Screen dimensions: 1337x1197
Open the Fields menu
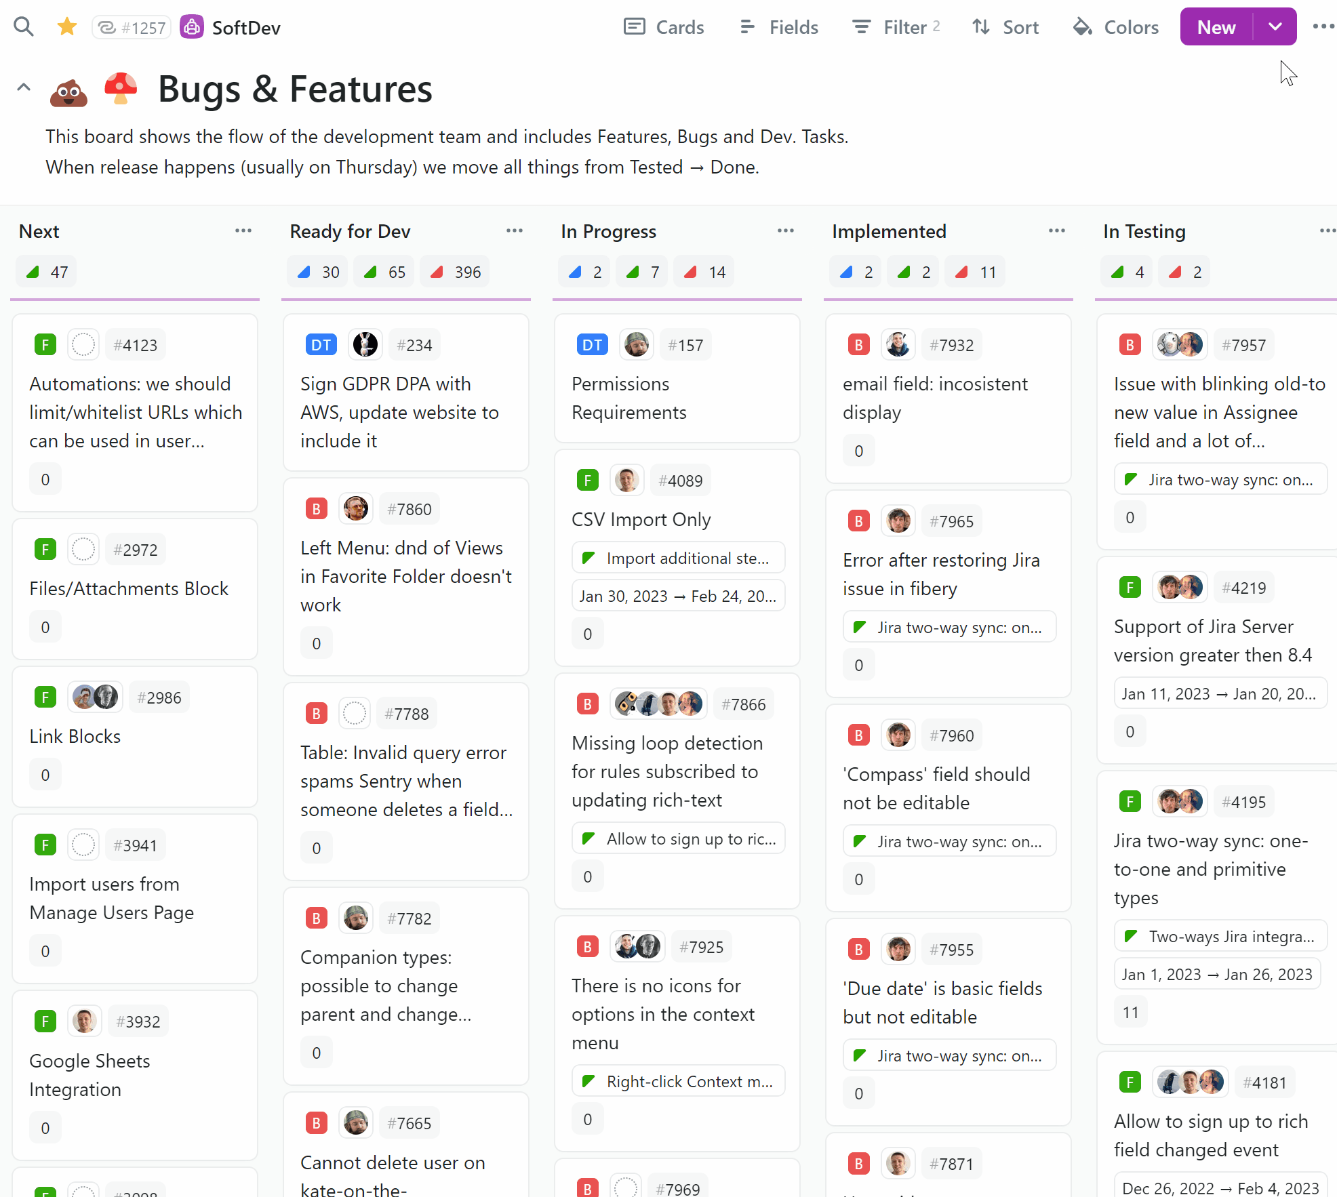[779, 27]
